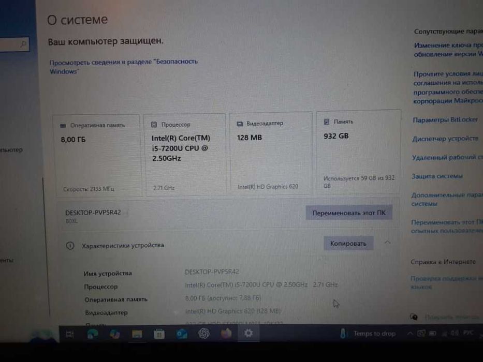Open the Temps to drop weather widget
The image size is (483, 362).
[367, 334]
